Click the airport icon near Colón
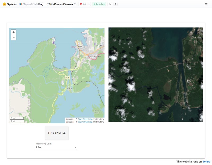Screen dimensions: 212x165 [x=95, y=44]
